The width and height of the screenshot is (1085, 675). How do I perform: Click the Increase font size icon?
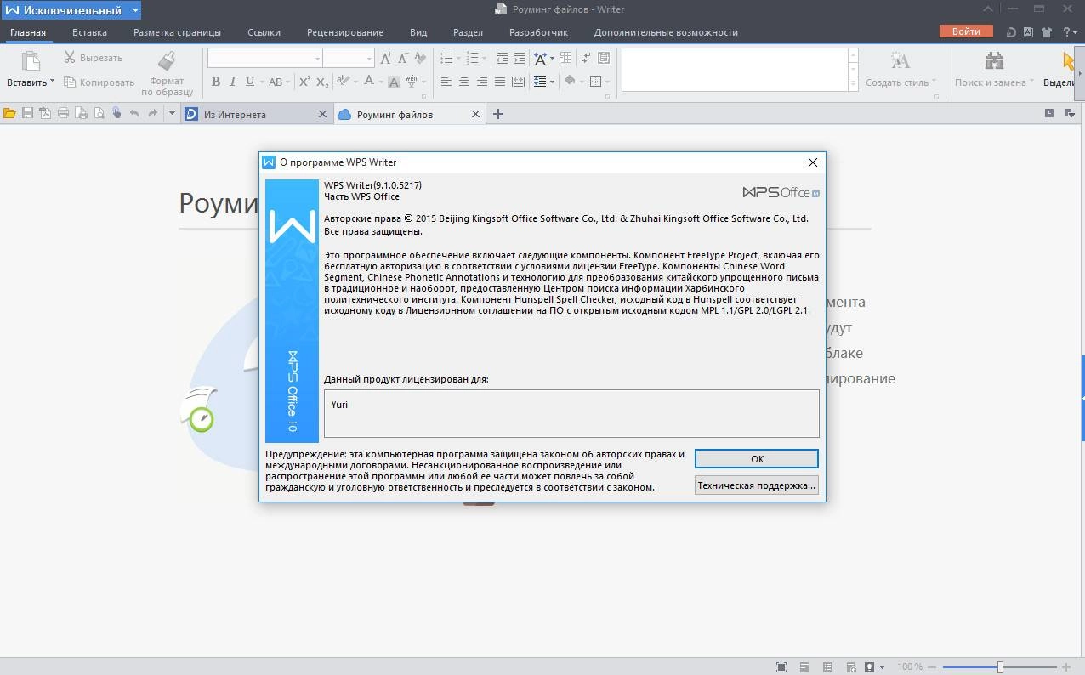coord(386,59)
